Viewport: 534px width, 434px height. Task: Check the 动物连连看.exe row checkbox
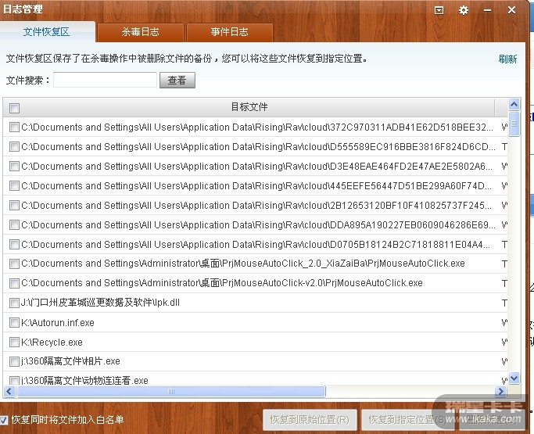click(14, 380)
